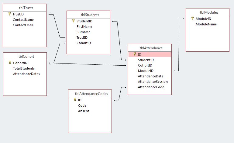Viewport: 234px width, 143px height.
Task: Click the relationship line from tblAttendanceCodes to AttendanceCode
Action: [120, 94]
